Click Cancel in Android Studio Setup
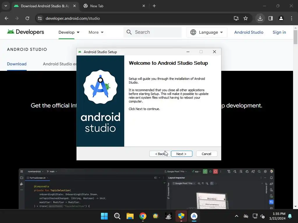This screenshot has height=223, width=298. click(206, 154)
